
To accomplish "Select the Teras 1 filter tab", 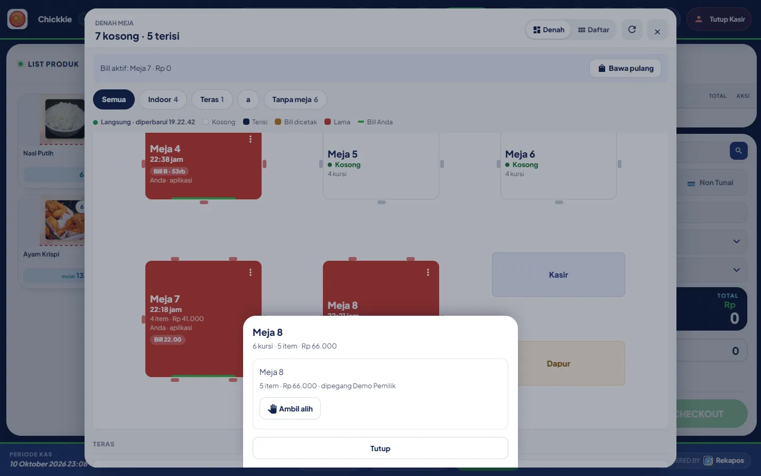I will point(212,99).
